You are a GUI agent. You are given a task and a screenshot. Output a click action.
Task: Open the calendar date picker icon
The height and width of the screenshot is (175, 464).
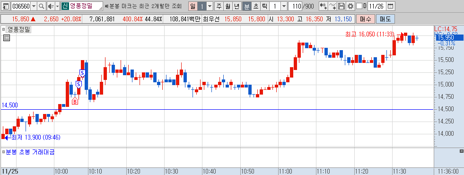[391, 6]
